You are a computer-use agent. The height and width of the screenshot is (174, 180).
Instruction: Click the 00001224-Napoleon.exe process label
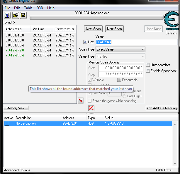92,13
